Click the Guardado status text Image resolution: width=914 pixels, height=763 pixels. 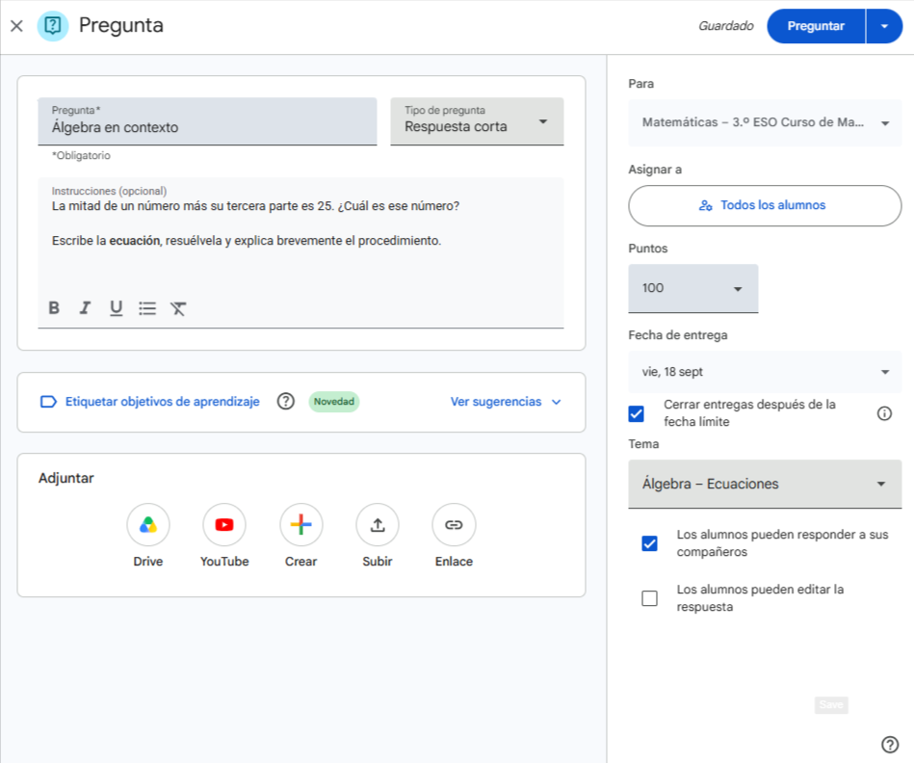[726, 26]
